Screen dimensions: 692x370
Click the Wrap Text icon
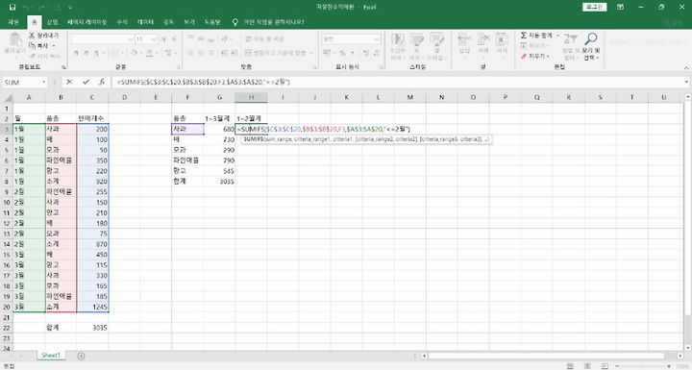(x=249, y=38)
